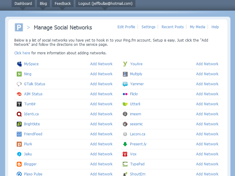Viewport: 235px width, 176px height.
Task: Click the Yammer icon
Action: [x=125, y=84]
